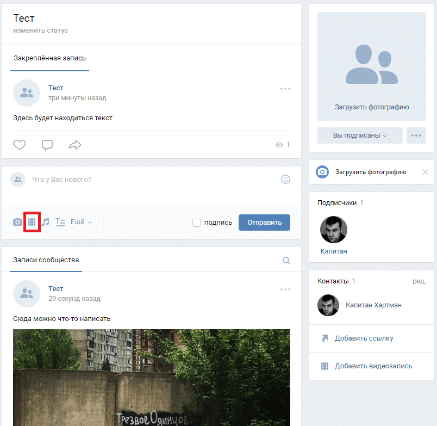This screenshot has height=426, width=437.
Task: Switch to Записи сообщества tab
Action: tap(46, 260)
